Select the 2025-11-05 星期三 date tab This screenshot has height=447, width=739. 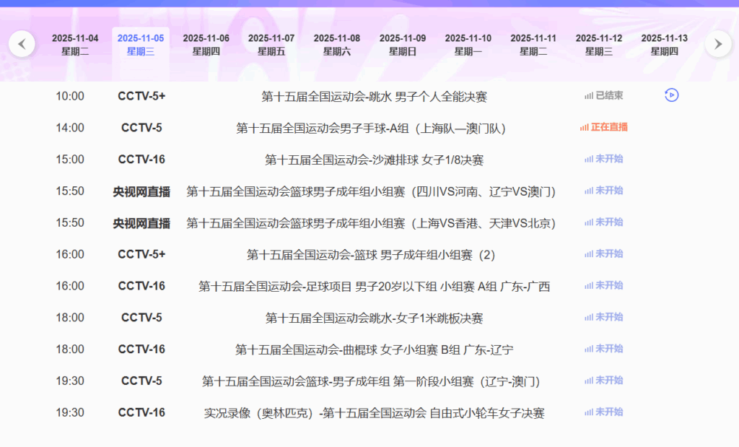[x=141, y=45]
